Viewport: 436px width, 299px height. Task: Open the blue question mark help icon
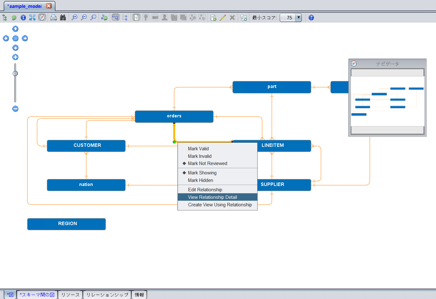click(311, 18)
